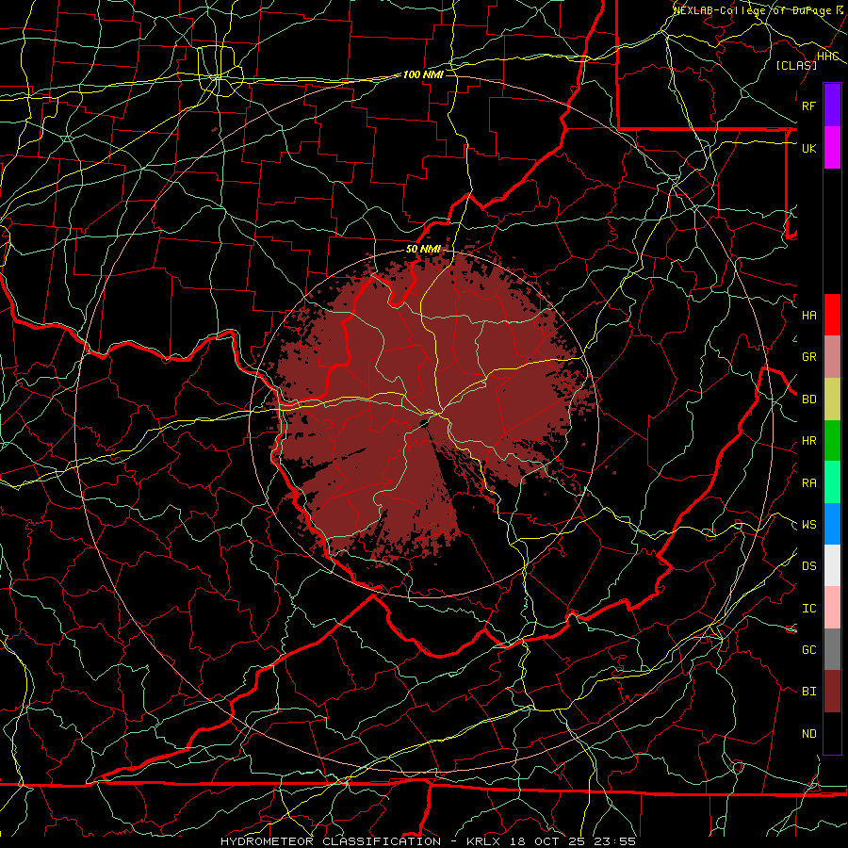This screenshot has height=848, width=848.
Task: Click the ND legend label text
Action: (808, 734)
